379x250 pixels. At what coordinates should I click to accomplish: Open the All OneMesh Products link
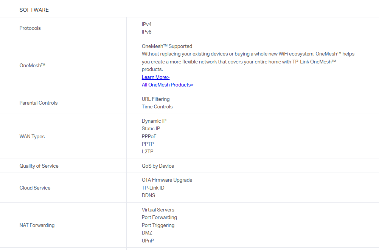(168, 85)
